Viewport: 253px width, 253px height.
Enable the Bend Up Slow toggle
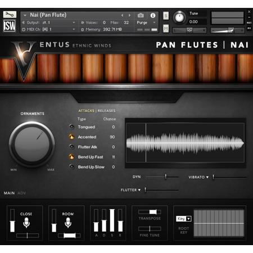pos(71,166)
